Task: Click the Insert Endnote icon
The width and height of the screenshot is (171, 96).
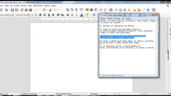Action: (x=125, y=10)
